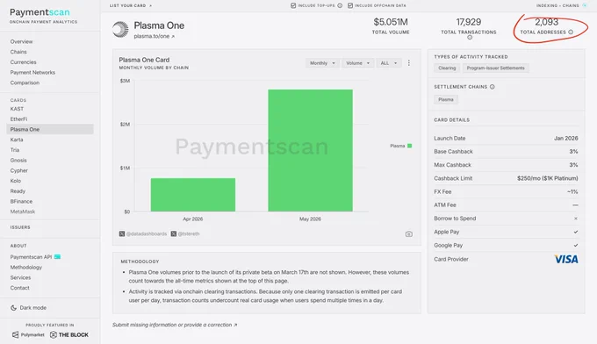Screen dimensions: 597x344
Task: Open the ALL range dropdown
Action: (389, 63)
